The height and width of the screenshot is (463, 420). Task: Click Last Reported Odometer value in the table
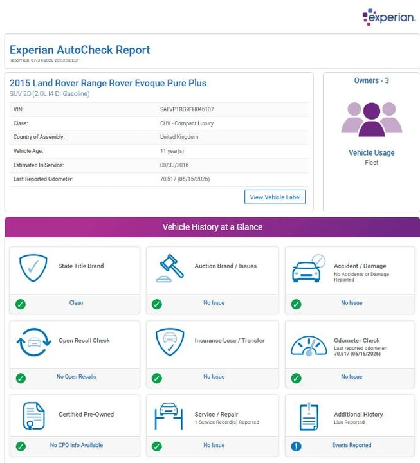click(185, 179)
